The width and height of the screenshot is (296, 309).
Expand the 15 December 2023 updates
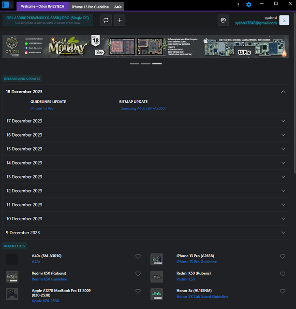tap(283, 149)
